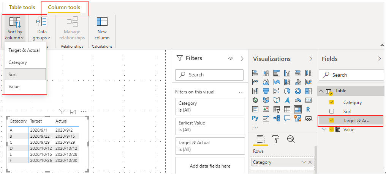Uncheck the Category field checkbox

332,103
